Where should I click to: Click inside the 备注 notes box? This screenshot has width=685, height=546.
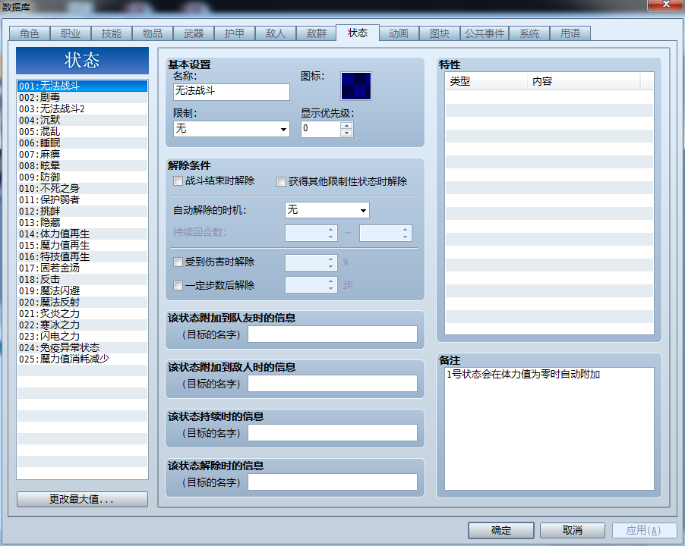(x=549, y=428)
